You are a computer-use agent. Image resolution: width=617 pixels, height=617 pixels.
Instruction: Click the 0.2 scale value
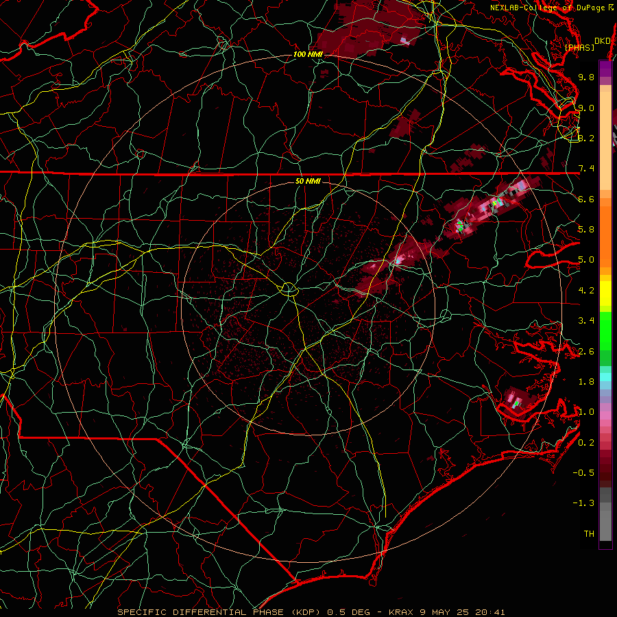point(586,442)
